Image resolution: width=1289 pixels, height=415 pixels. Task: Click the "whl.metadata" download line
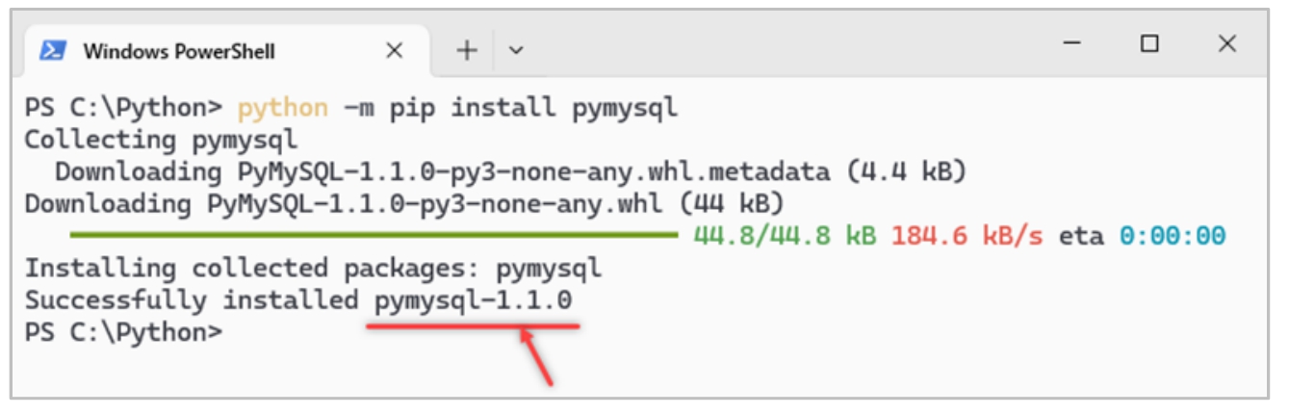510,171
